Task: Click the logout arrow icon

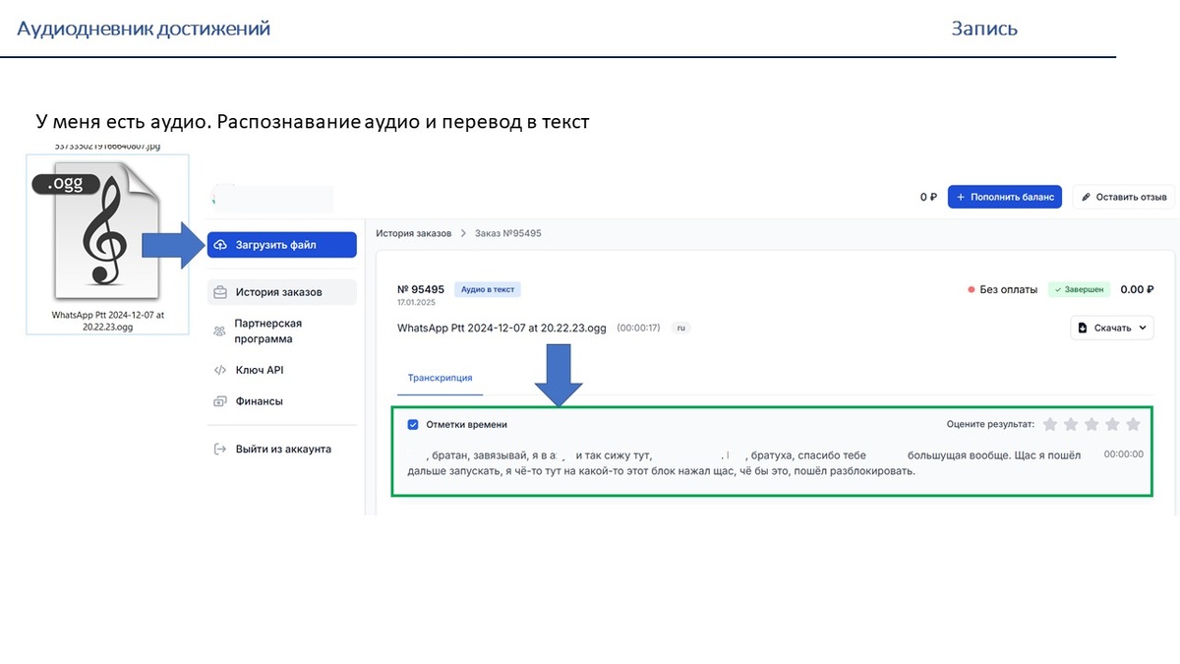Action: [220, 449]
